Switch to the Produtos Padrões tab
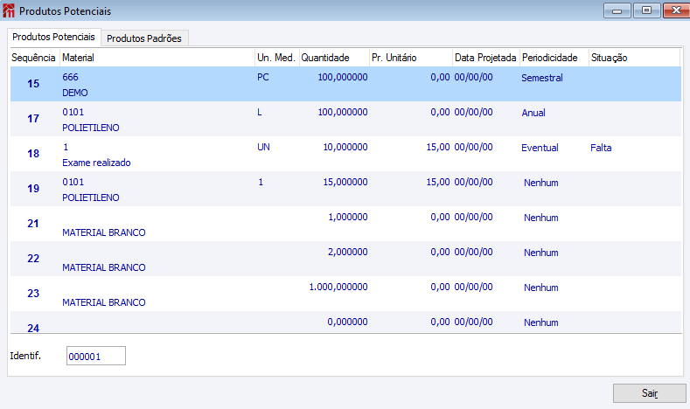This screenshot has height=409, width=690. [144, 38]
